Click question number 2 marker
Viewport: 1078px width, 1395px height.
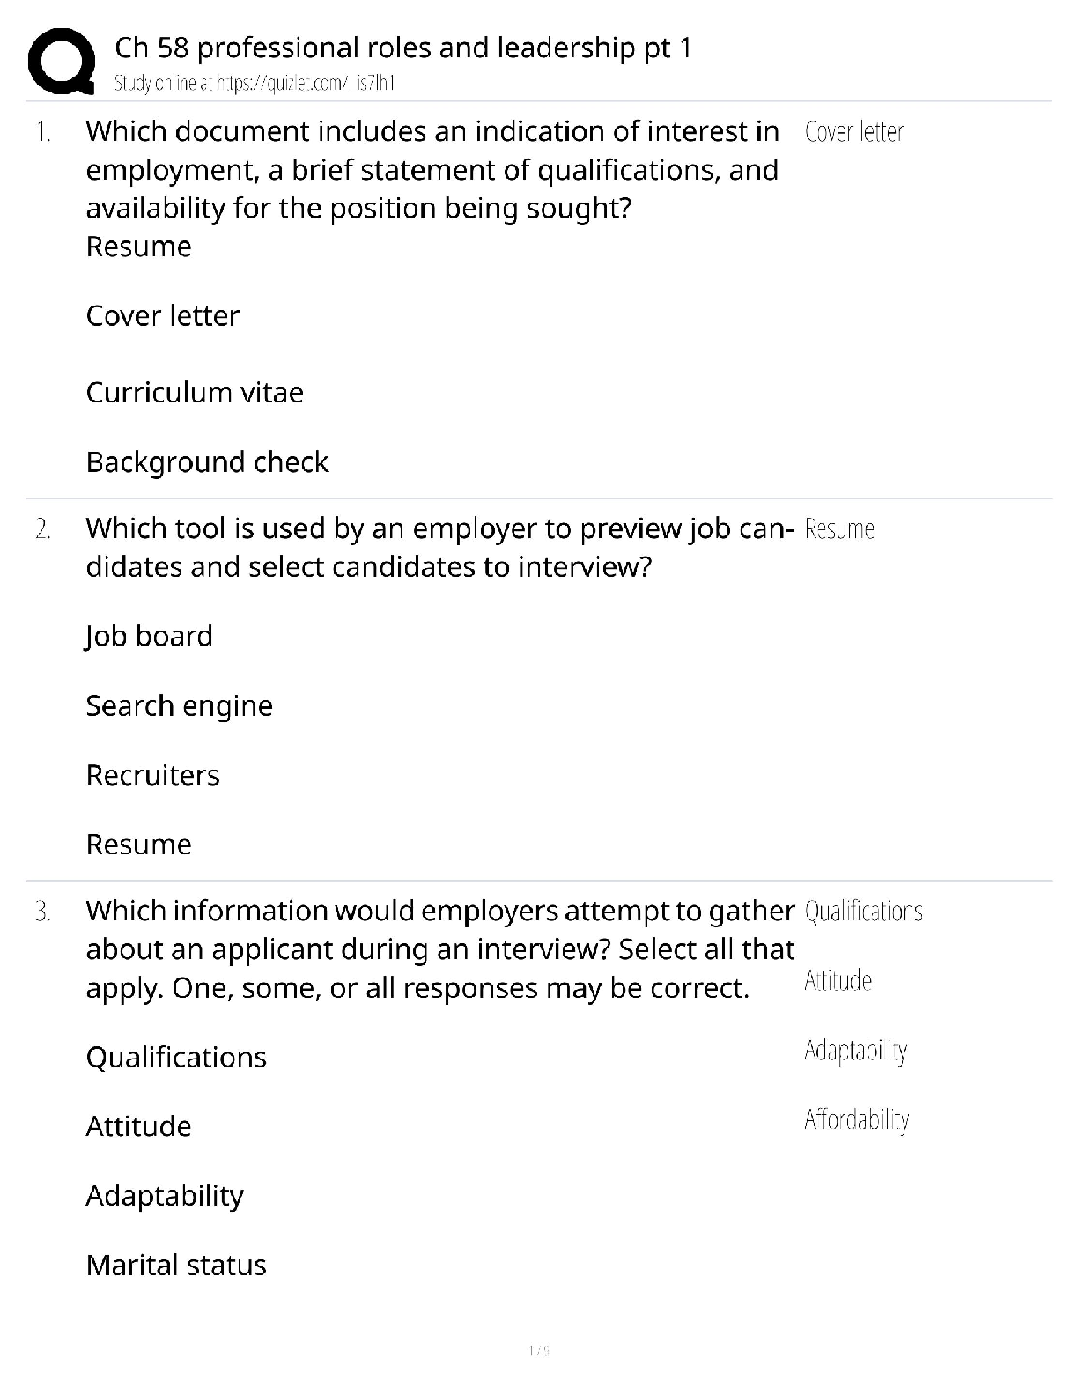43,529
